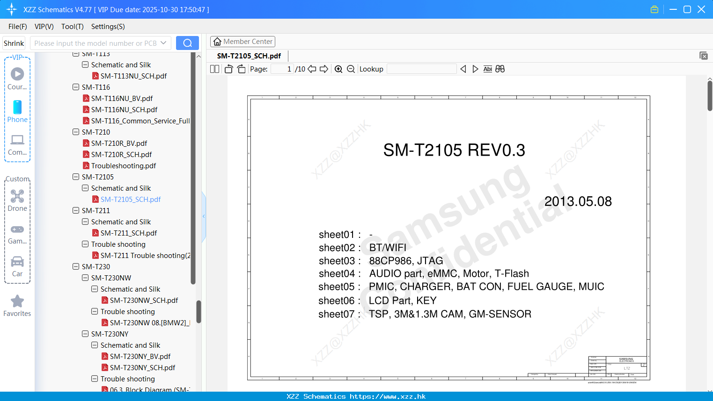Screen dimensions: 713x401
Task: Collapse Schematic and Silk under SM-T2105
Action: point(85,188)
